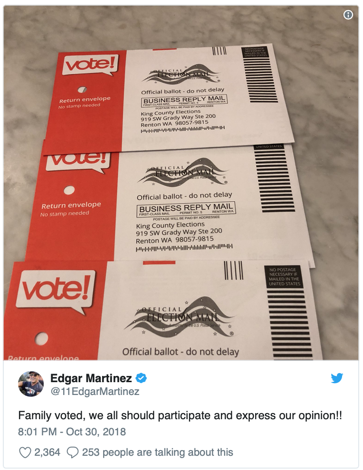Viewport: 363px width, 470px height.
Task: Open "253 people are talking about this"
Action: coord(157,452)
